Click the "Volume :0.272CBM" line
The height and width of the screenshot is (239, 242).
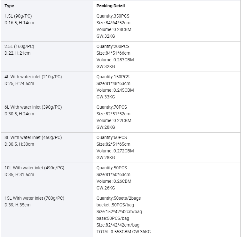[115, 151]
